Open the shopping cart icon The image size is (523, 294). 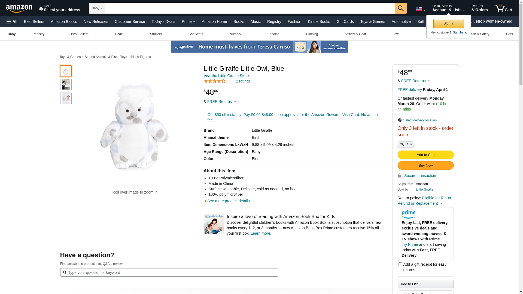pyautogui.click(x=503, y=8)
